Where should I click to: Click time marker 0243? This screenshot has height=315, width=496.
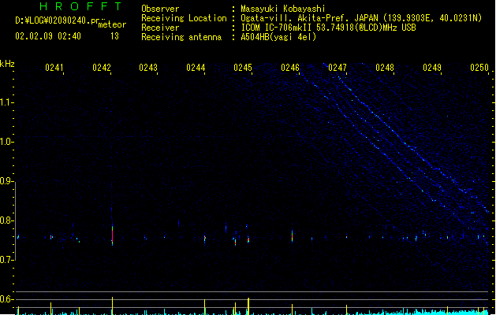coord(148,68)
